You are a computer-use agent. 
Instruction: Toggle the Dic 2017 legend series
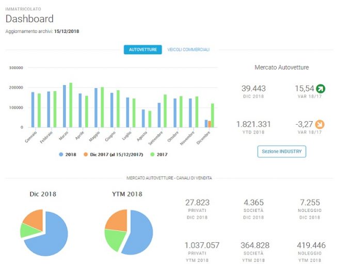(x=113, y=155)
